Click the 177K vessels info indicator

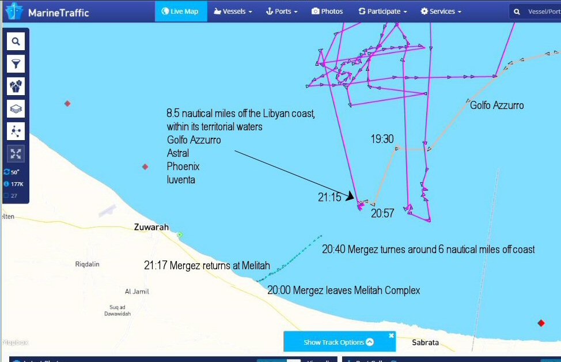pos(14,184)
